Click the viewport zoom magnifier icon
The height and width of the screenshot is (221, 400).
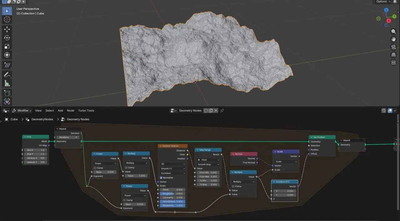pyautogui.click(x=393, y=32)
